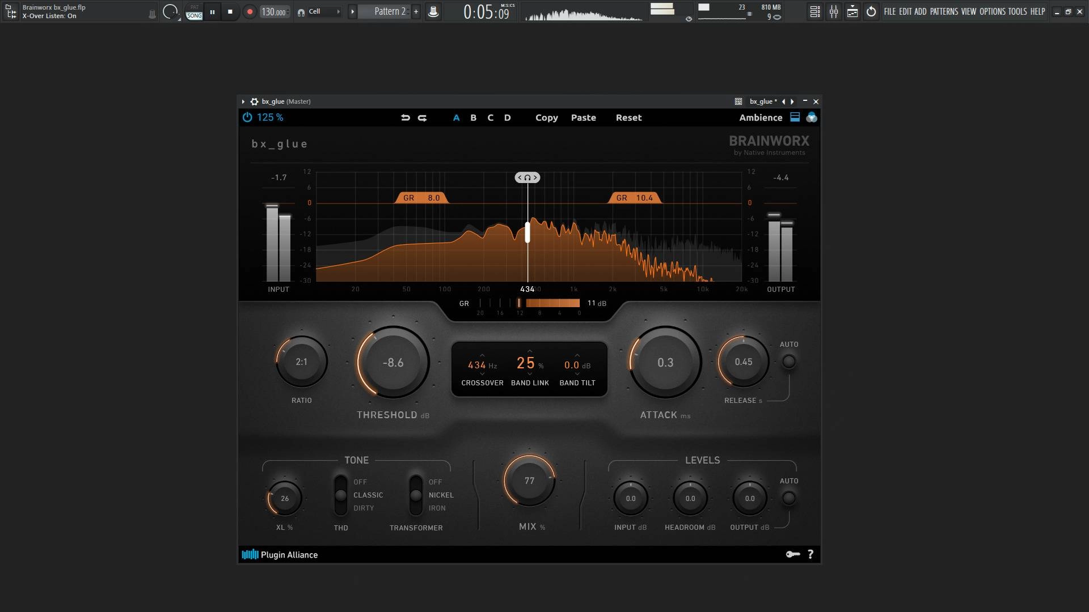Click the Attack knob at 0.3

click(x=665, y=362)
